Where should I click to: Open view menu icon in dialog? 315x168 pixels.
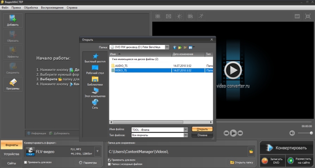pos(191,47)
